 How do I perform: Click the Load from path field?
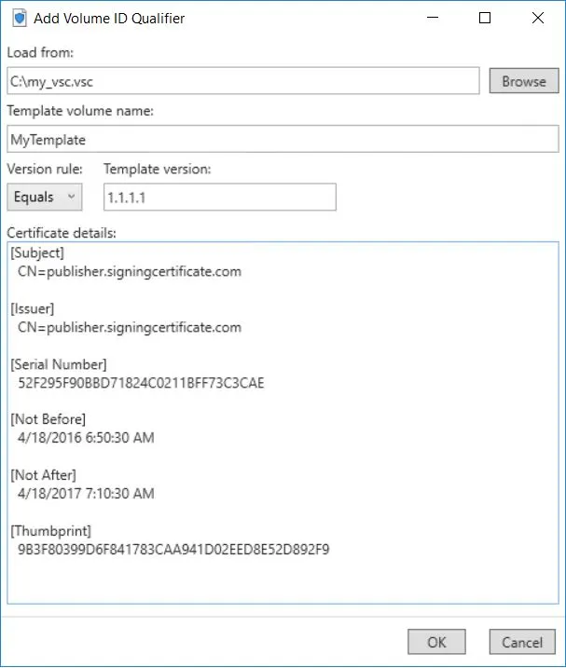(x=242, y=81)
